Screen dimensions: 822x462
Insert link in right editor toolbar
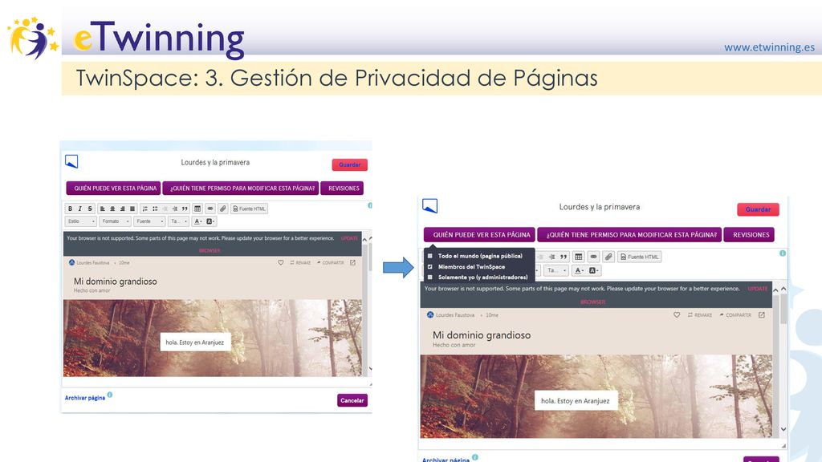pyautogui.click(x=593, y=257)
